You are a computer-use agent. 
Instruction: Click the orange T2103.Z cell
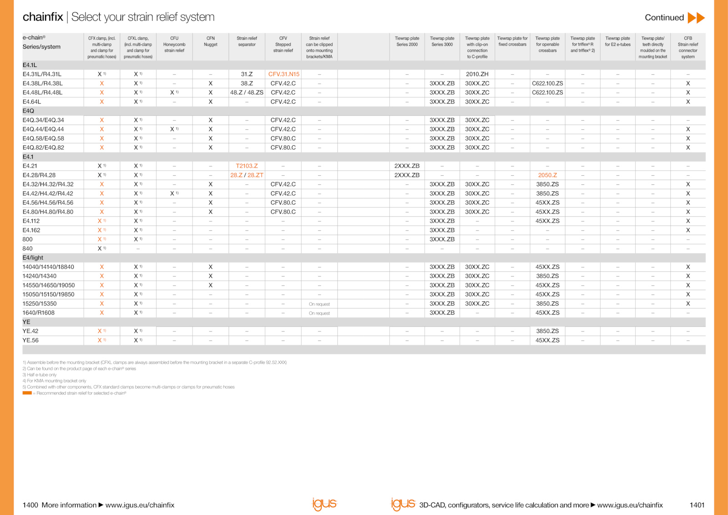247,166
